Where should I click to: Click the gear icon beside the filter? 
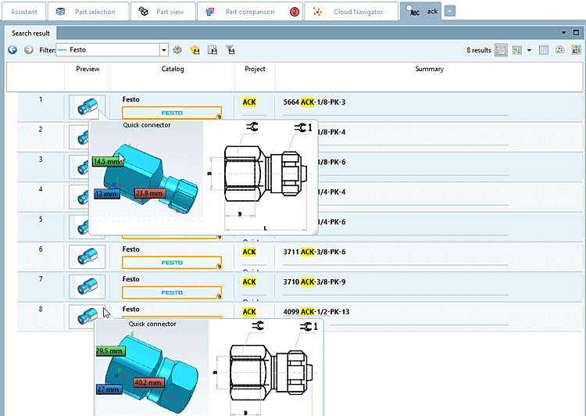coord(178,50)
